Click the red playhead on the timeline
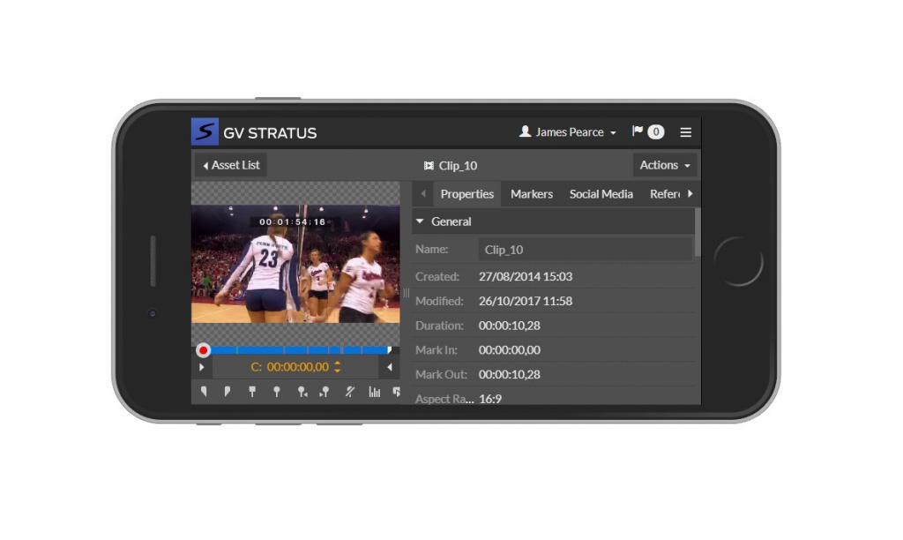Image resolution: width=903 pixels, height=540 pixels. [x=204, y=350]
